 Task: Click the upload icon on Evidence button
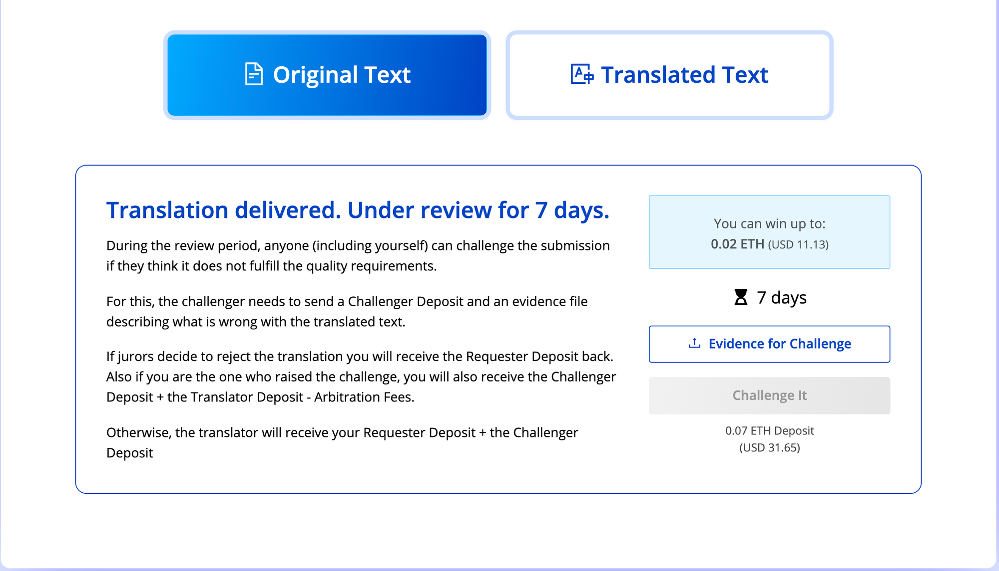click(694, 343)
